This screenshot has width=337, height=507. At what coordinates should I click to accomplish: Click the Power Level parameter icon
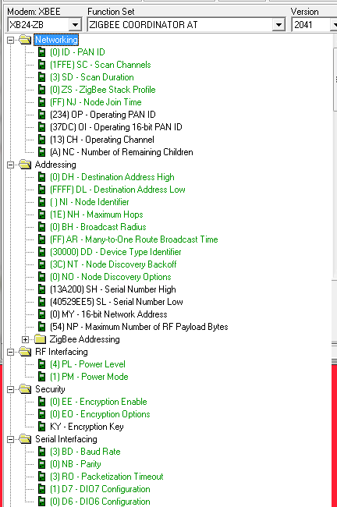pos(41,364)
